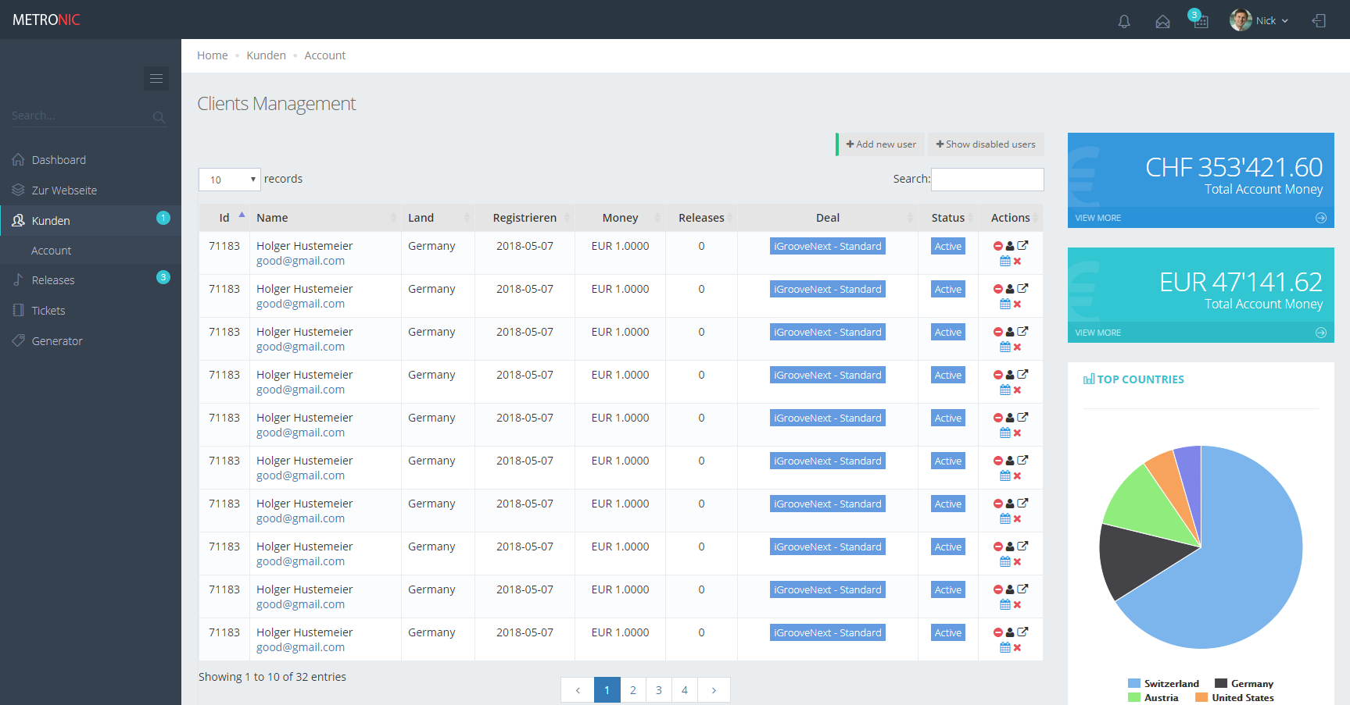The height and width of the screenshot is (705, 1350).
Task: Click the logout icon in top bar
Action: coord(1319,21)
